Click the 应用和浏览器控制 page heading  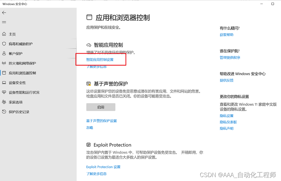point(122,18)
